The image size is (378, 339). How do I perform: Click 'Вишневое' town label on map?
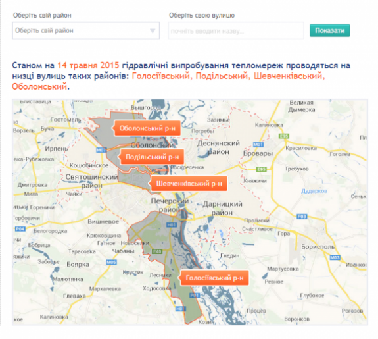click(103, 221)
